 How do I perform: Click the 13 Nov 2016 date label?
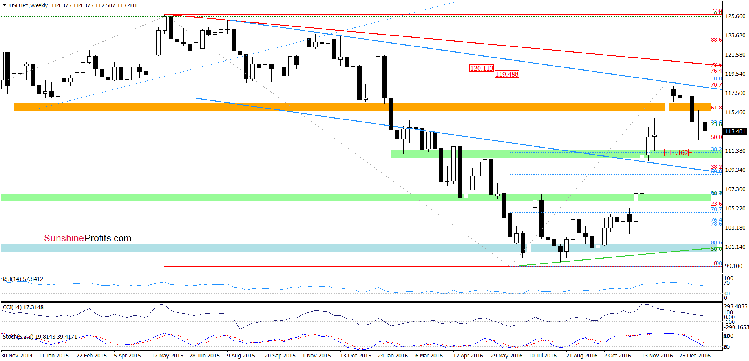(658, 356)
